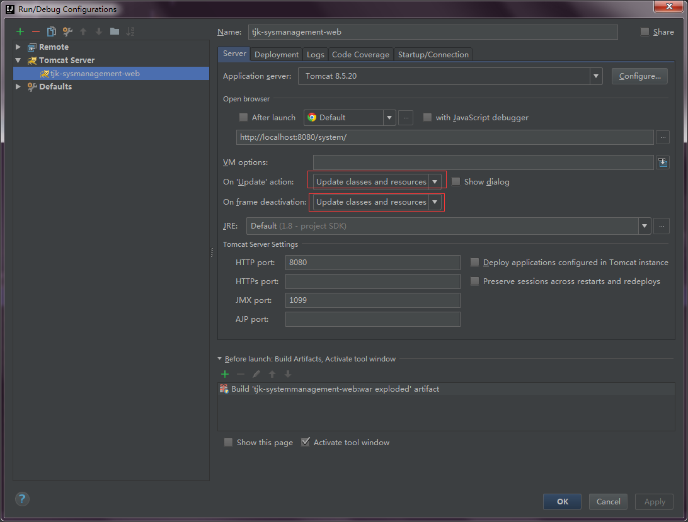Viewport: 688px width, 522px height.
Task: Open the Code Coverage tab
Action: (360, 54)
